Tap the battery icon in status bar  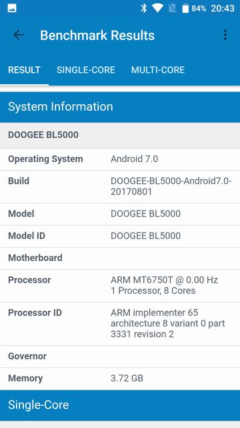pyautogui.click(x=185, y=8)
